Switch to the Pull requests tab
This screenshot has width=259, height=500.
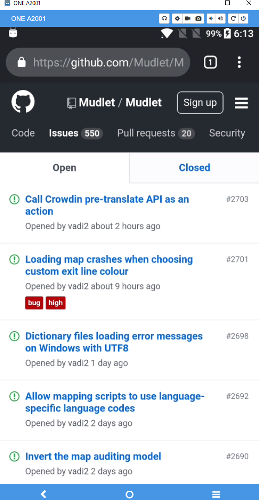(156, 133)
